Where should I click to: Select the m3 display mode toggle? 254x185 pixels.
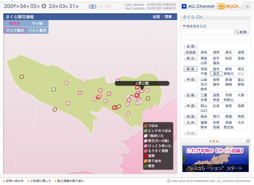pos(108,6)
